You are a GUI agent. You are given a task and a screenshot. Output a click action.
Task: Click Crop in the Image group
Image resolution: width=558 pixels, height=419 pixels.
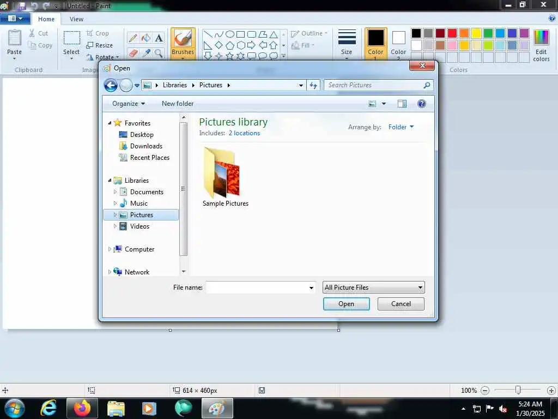tap(98, 33)
